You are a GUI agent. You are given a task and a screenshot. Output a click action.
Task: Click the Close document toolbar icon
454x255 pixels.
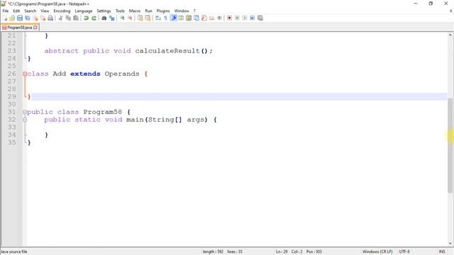click(x=35, y=18)
